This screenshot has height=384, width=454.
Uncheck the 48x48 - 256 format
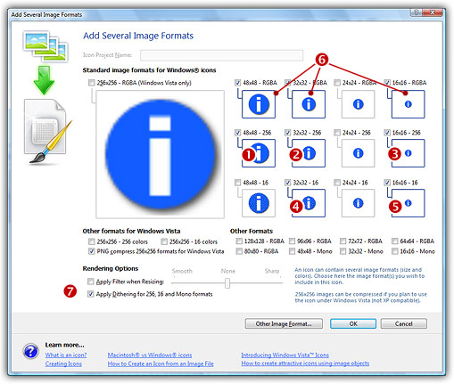click(x=237, y=133)
